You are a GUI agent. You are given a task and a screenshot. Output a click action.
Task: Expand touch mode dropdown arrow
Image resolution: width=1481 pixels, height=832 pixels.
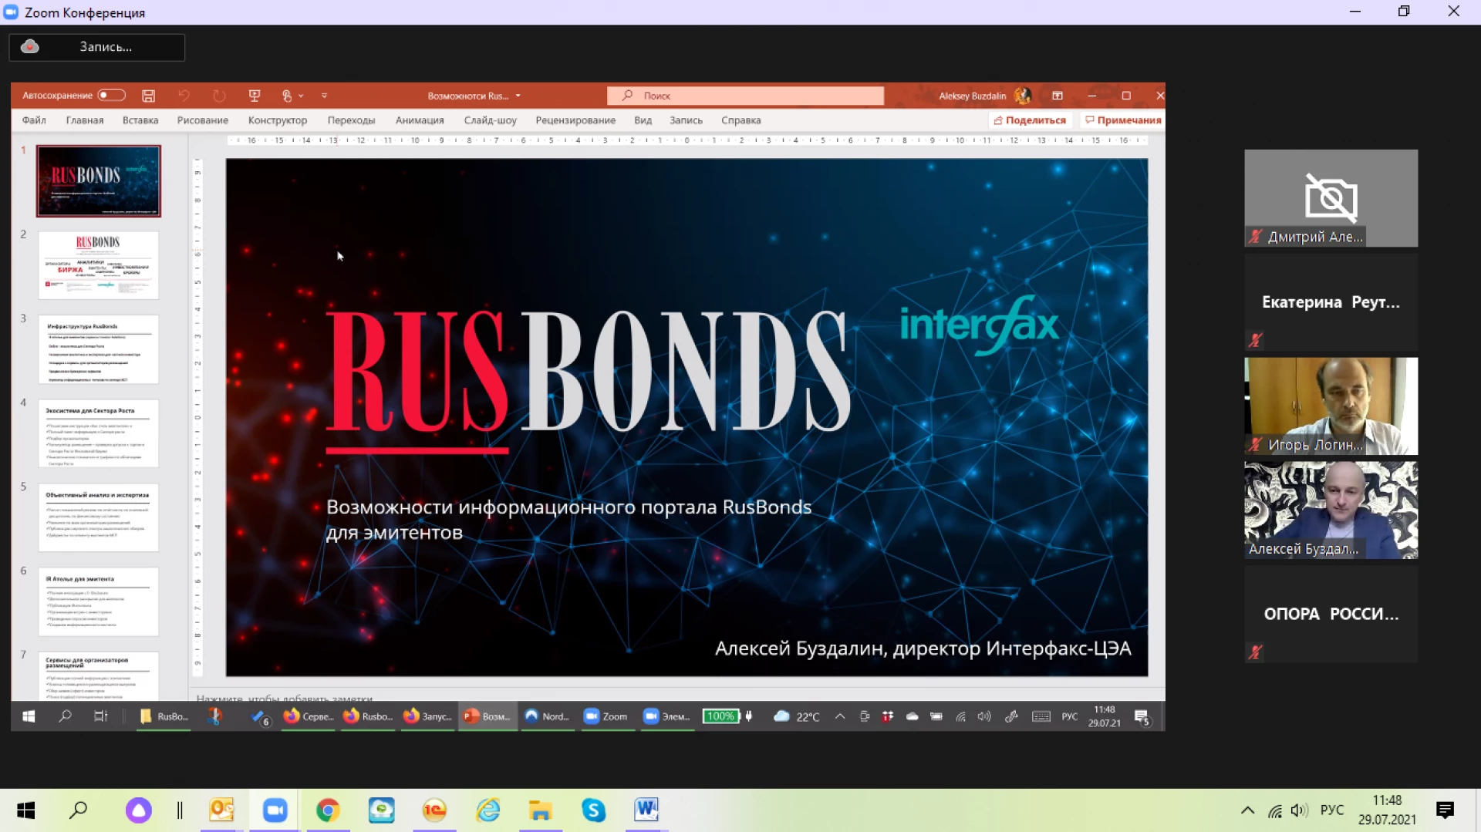(x=301, y=96)
